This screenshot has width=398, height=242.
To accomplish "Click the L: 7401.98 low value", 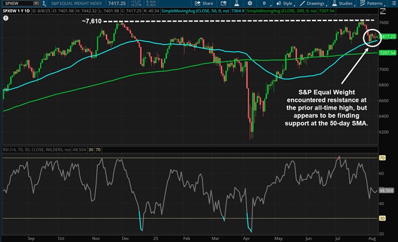I will coord(109,11).
